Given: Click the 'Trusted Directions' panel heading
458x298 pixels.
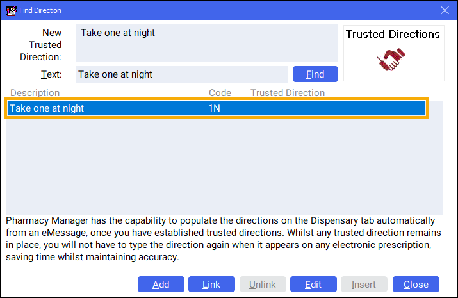Looking at the screenshot, I should point(393,34).
